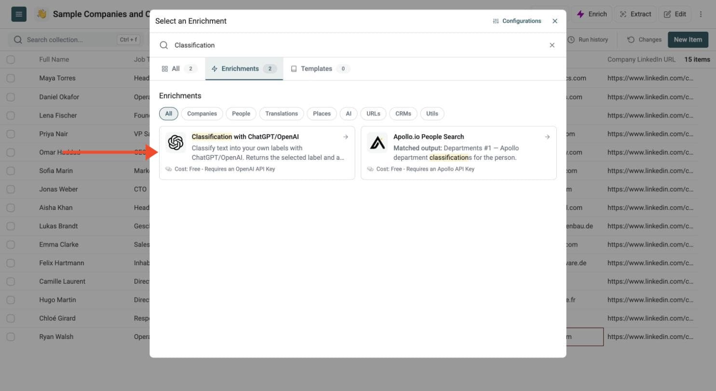Focus the Search collection field
Screen dimensions: 716x391
coord(76,39)
